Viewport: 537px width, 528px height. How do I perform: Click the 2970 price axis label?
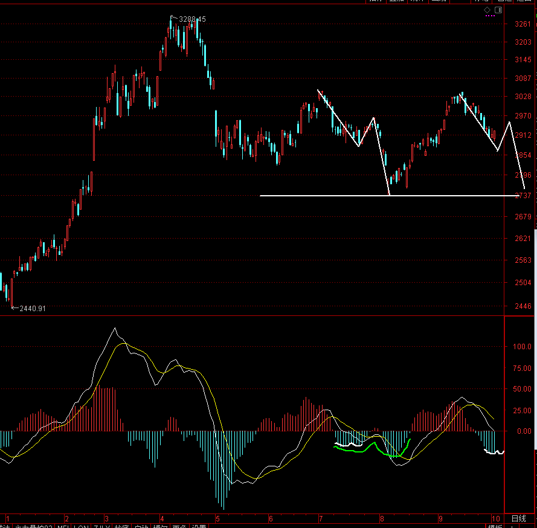pyautogui.click(x=523, y=116)
